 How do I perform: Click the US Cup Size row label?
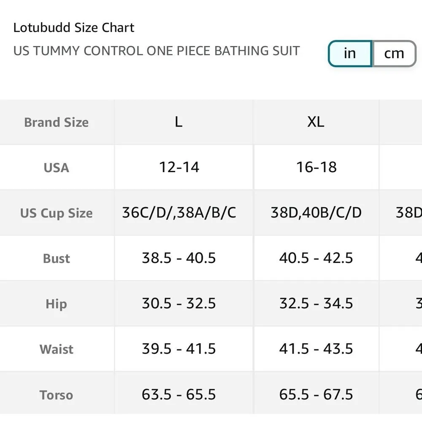pos(56,213)
